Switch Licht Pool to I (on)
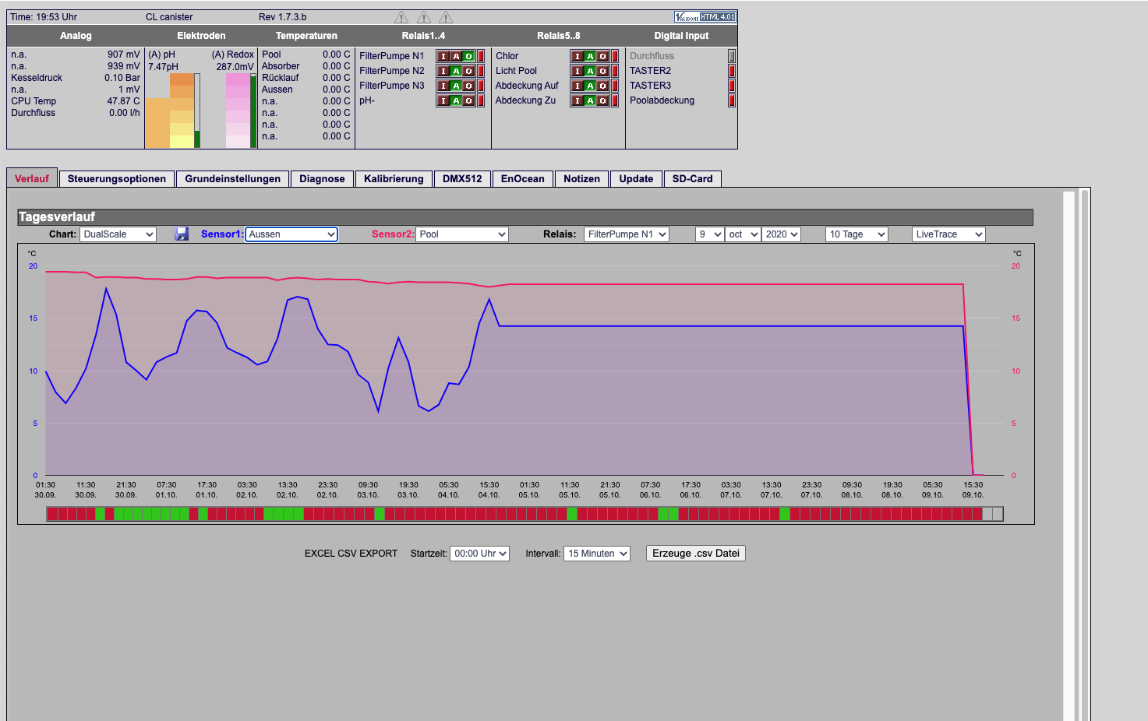Viewport: 1148px width, 721px height. point(578,71)
